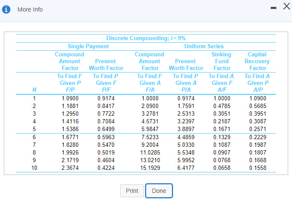Viewport: 292px width, 201px height.
Task: Click the Done button
Action: (159, 191)
